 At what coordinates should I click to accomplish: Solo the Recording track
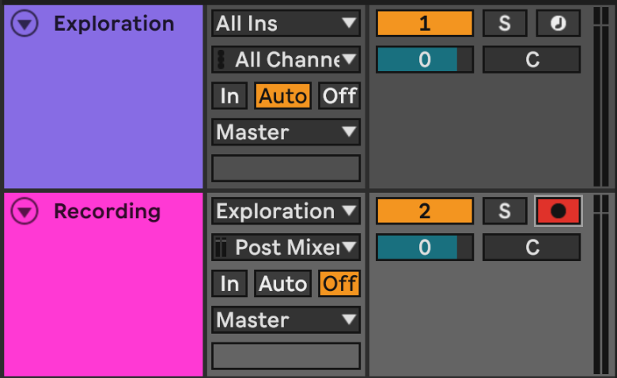505,211
